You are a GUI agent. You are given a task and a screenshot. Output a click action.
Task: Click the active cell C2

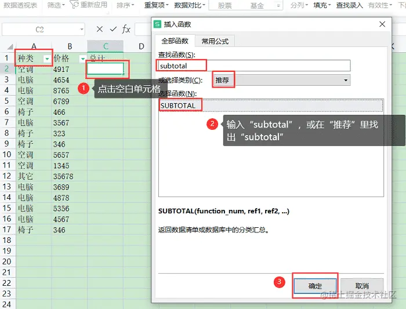106,69
